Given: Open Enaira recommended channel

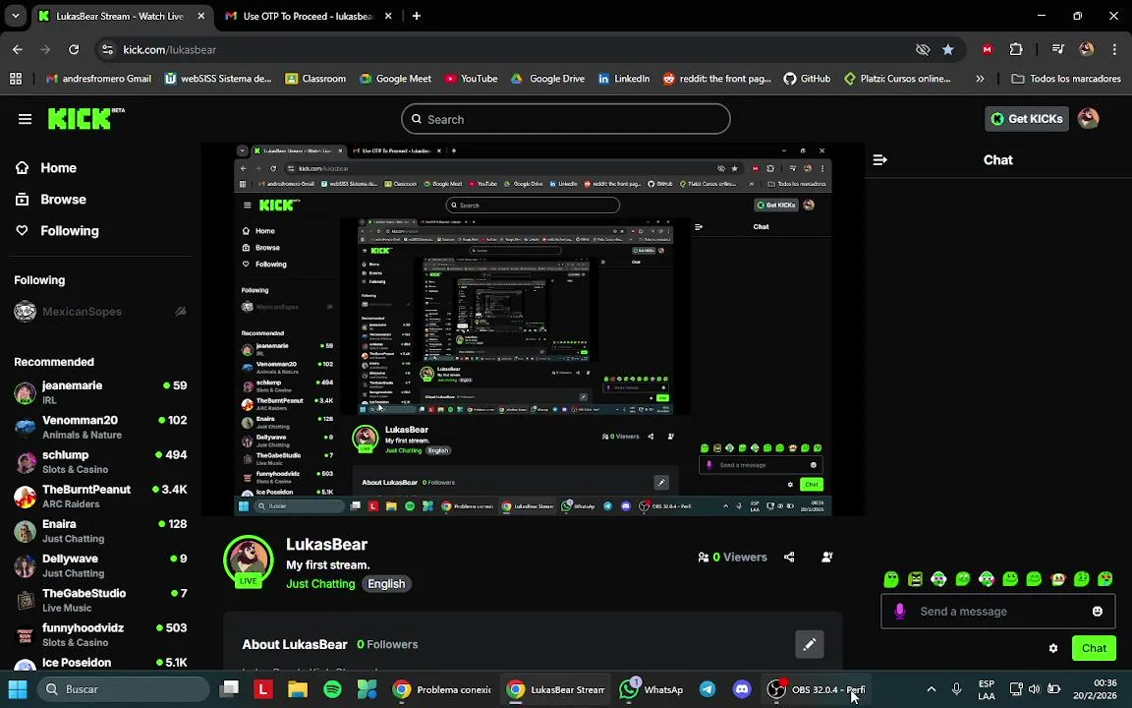Looking at the screenshot, I should [x=100, y=531].
